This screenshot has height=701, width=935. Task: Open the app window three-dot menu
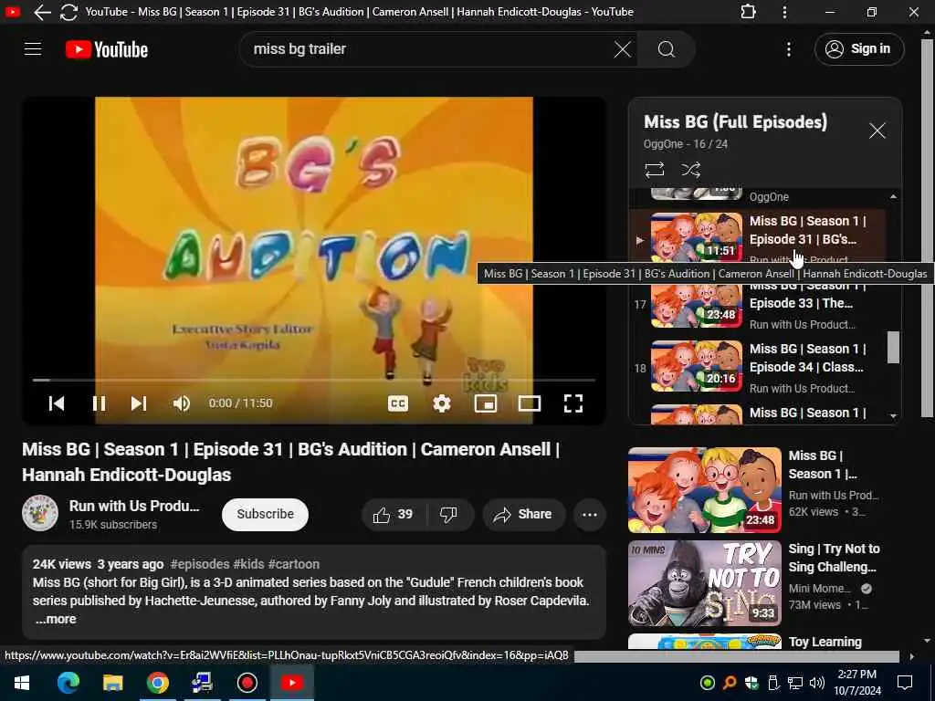784,12
